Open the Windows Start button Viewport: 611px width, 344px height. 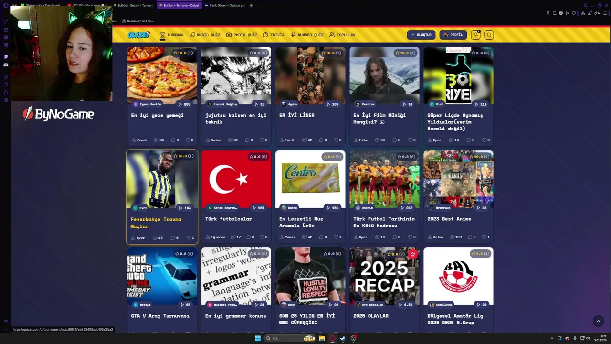coord(258,338)
